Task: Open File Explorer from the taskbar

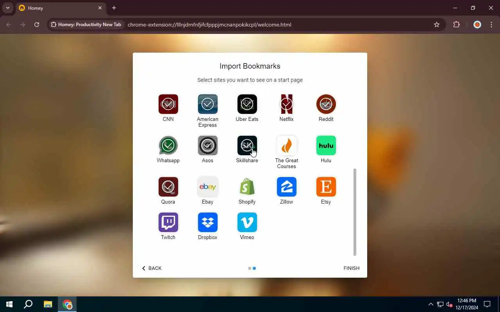Action: [x=48, y=304]
